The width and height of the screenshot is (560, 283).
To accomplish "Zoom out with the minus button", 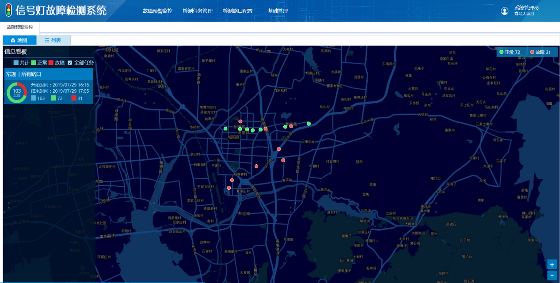I will 552,275.
